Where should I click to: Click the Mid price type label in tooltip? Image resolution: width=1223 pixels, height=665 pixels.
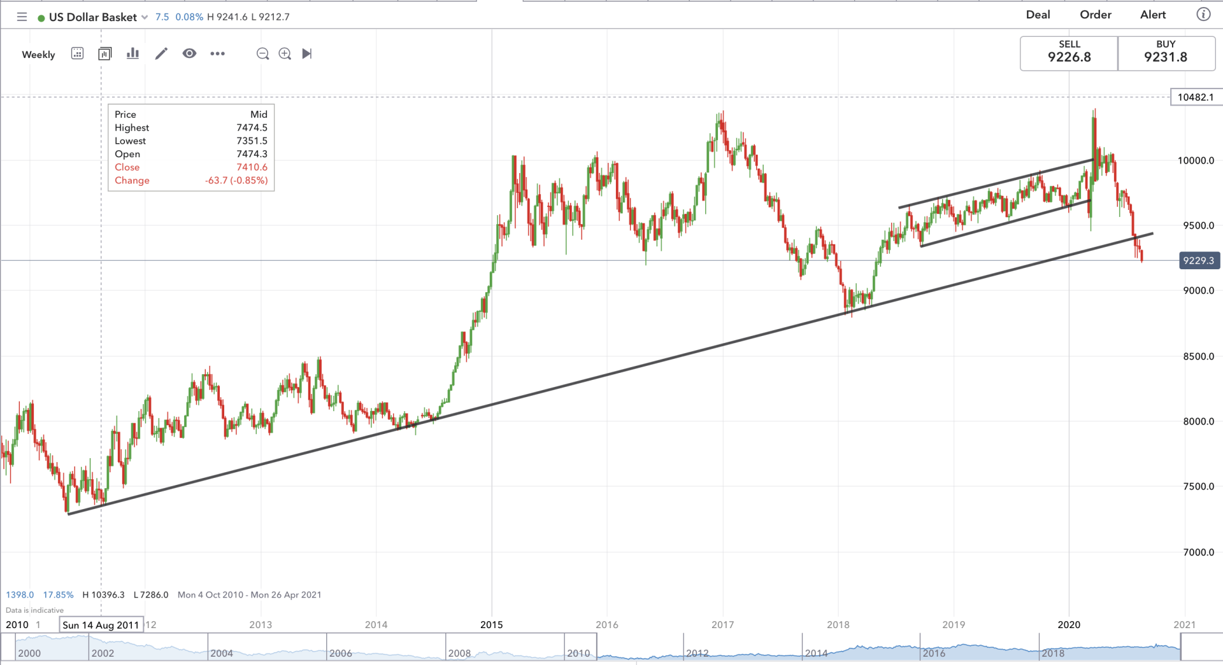(259, 115)
